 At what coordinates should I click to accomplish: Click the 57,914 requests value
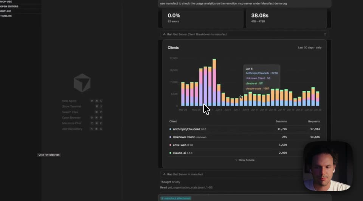[315, 129]
